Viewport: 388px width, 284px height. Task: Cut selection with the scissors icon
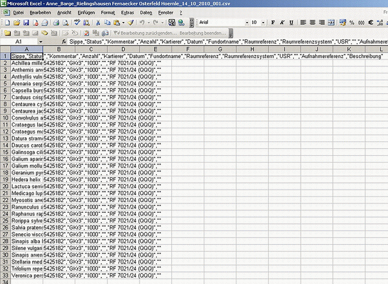pos(98,23)
